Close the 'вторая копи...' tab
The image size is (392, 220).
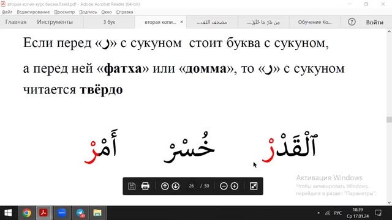point(182,22)
